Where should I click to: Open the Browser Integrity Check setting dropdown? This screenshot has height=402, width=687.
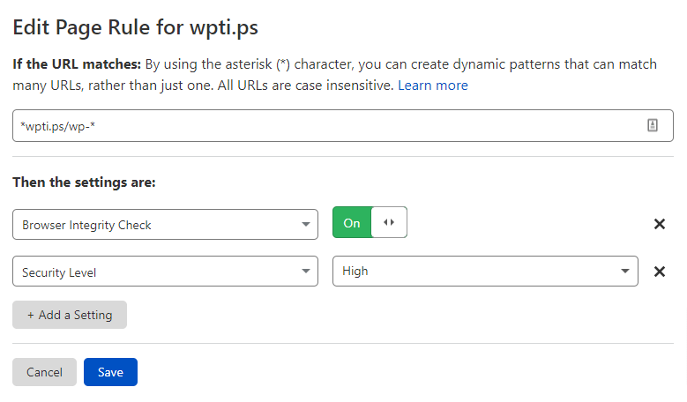[x=165, y=224]
